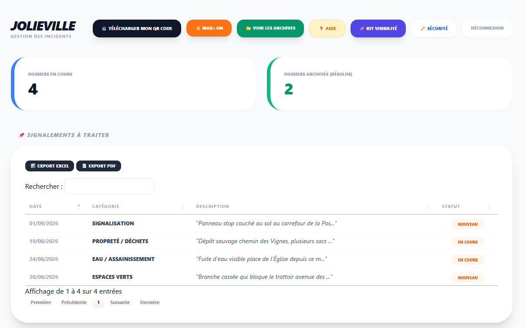Click the En cours badge for Propreté / Déchets
Viewport: 526px width, 328px height.
point(468,242)
